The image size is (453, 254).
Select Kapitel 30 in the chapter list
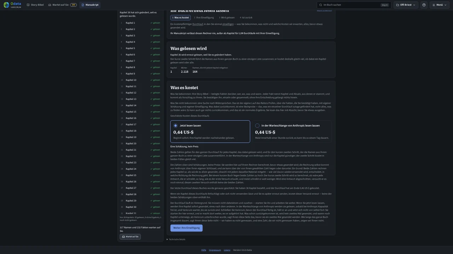[141, 207]
